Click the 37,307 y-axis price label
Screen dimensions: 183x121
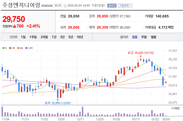pos(173,51)
